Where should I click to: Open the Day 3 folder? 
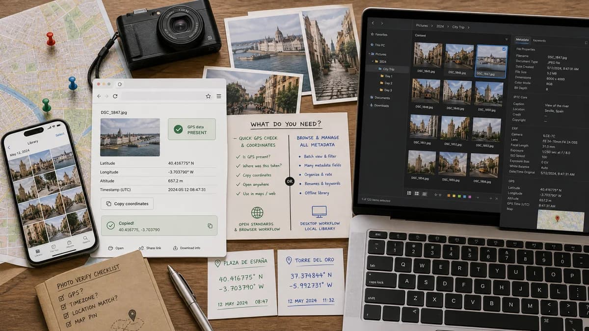tap(385, 90)
